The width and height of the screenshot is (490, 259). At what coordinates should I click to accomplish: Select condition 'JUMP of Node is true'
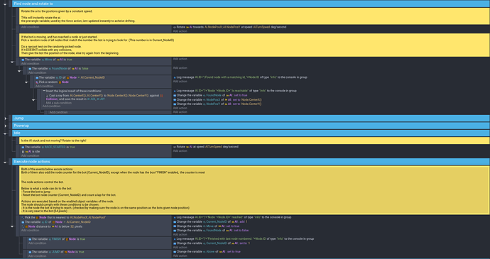point(56,252)
